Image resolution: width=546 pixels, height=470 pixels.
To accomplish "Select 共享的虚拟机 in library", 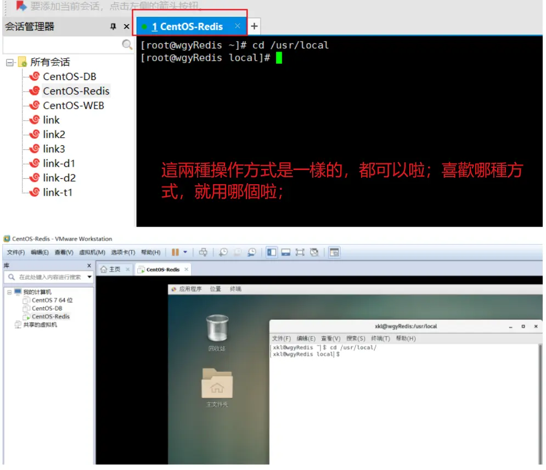I will [x=40, y=325].
